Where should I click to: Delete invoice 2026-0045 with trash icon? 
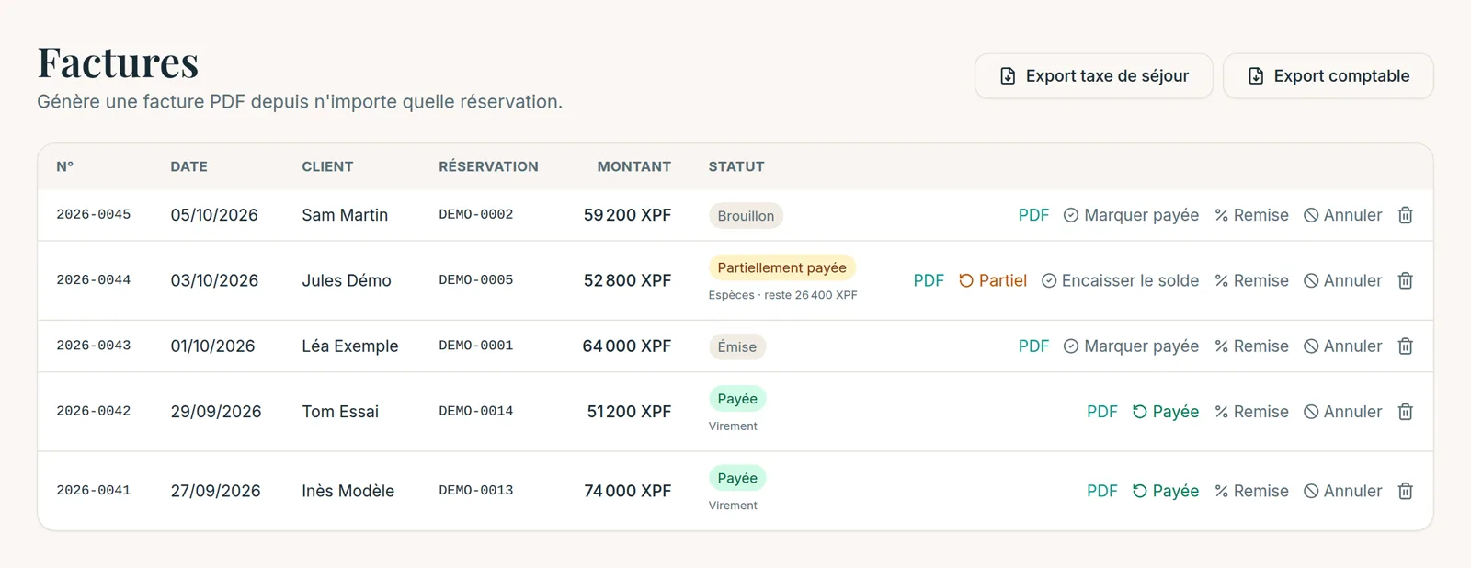1405,215
